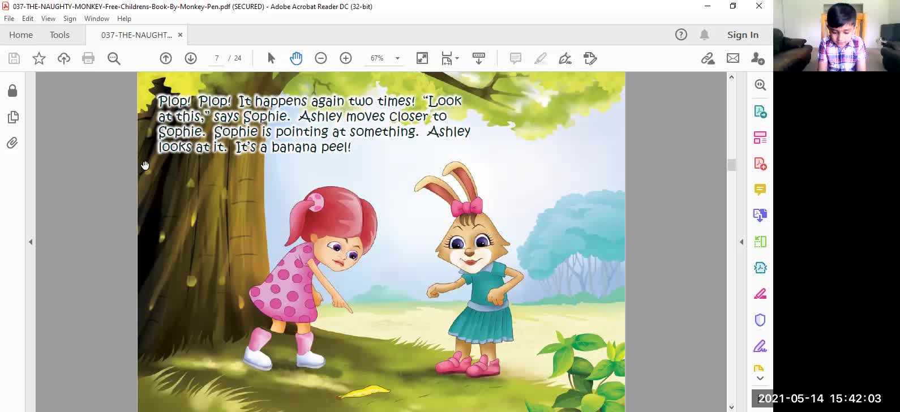The image size is (900, 412).
Task: Expand the left navigation pane arrow
Action: [x=31, y=242]
